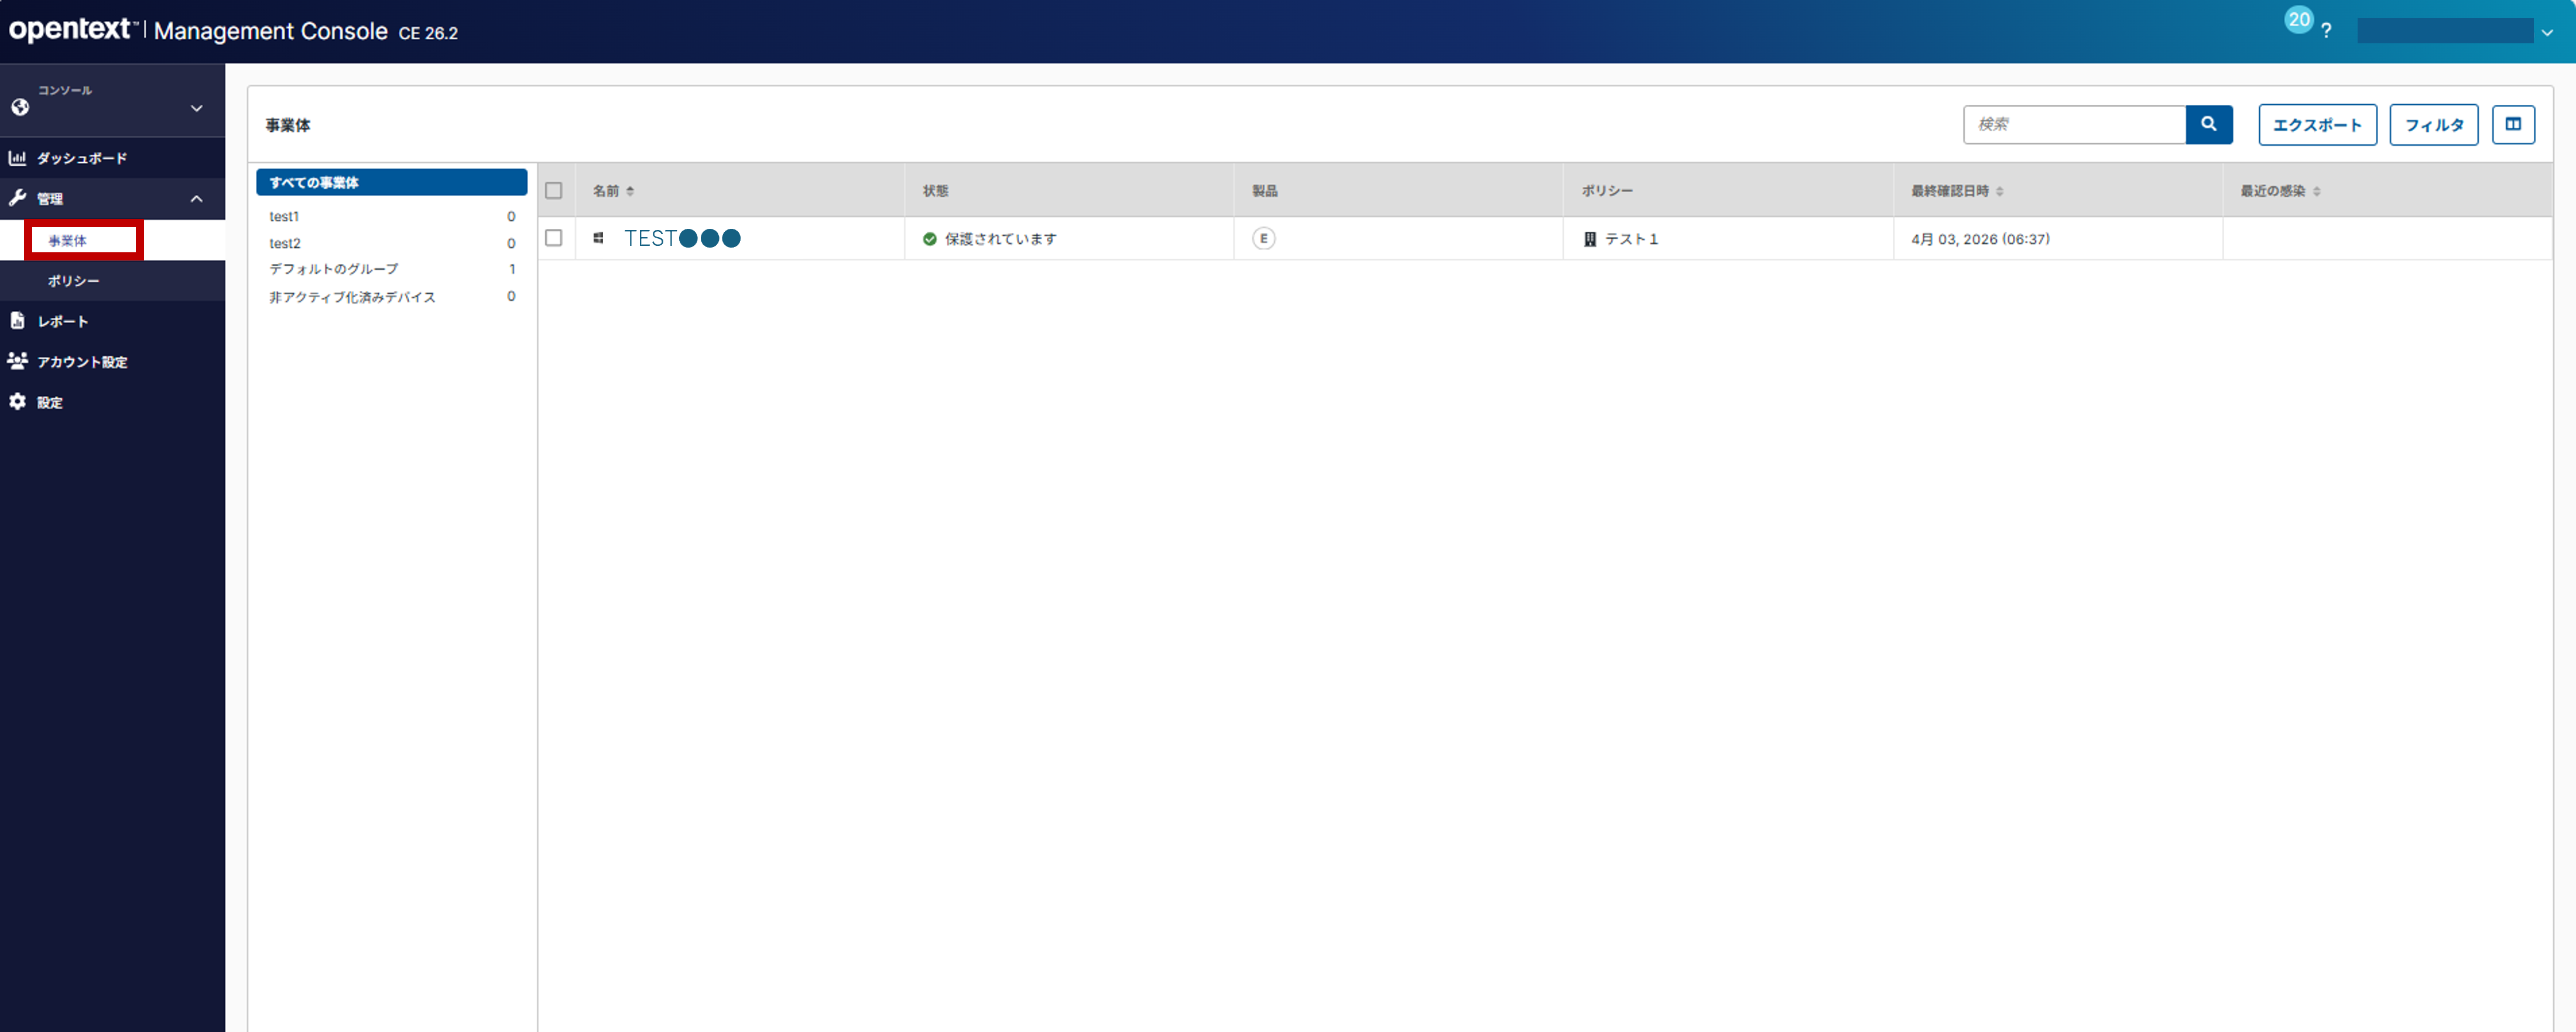Click the magnifier search button

(2208, 124)
